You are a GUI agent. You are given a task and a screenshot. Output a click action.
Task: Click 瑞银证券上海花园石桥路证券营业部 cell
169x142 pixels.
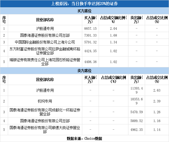point(45,62)
